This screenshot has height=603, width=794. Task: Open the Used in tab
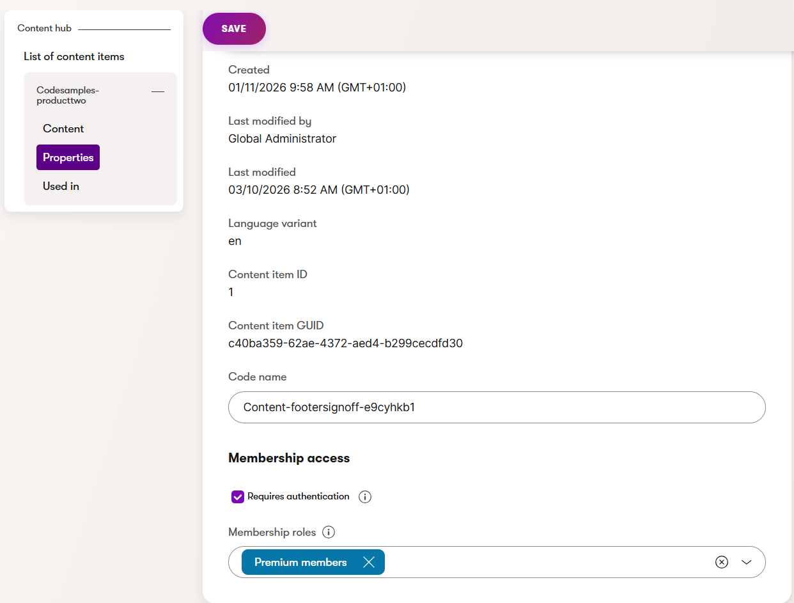coord(61,186)
